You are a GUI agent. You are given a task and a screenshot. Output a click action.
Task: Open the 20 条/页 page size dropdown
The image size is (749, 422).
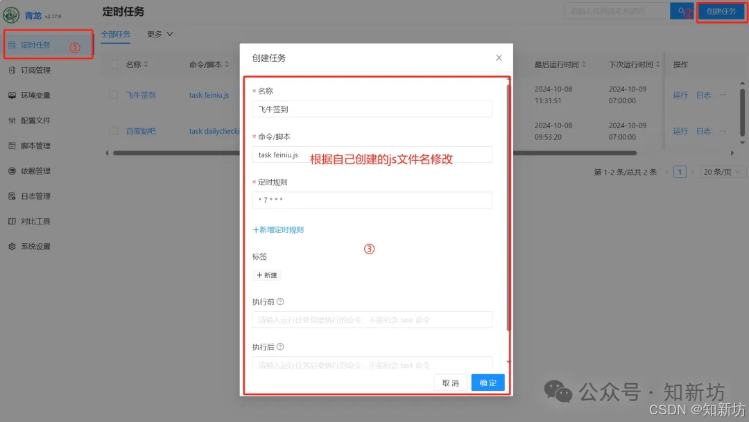pos(722,172)
